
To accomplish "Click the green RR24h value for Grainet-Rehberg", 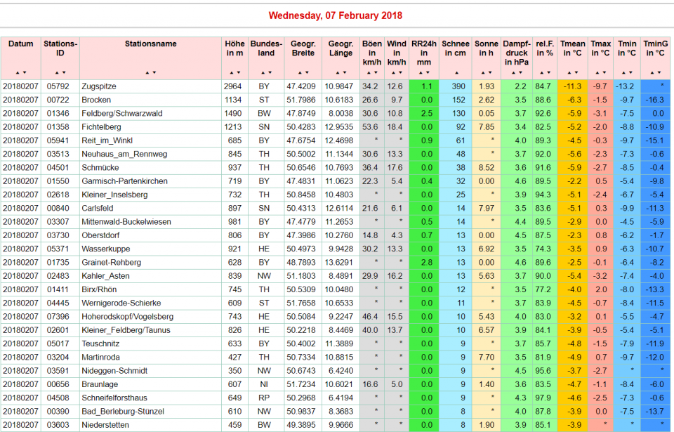I will click(426, 263).
